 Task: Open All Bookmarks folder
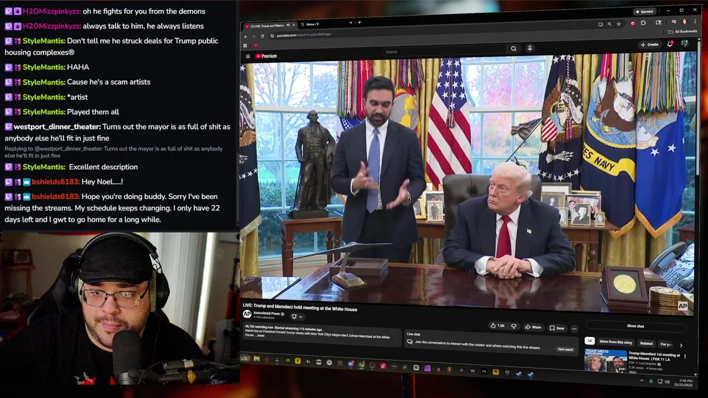click(x=683, y=32)
